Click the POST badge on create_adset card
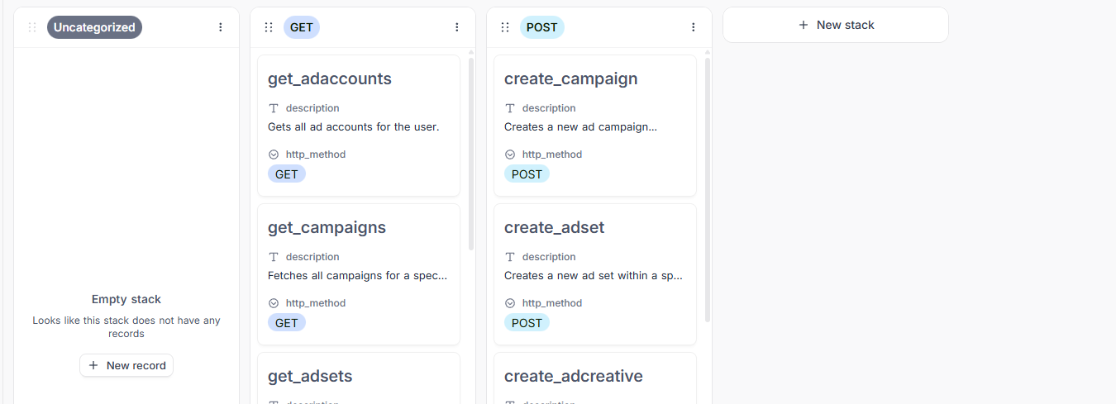The height and width of the screenshot is (404, 1116). pos(527,323)
